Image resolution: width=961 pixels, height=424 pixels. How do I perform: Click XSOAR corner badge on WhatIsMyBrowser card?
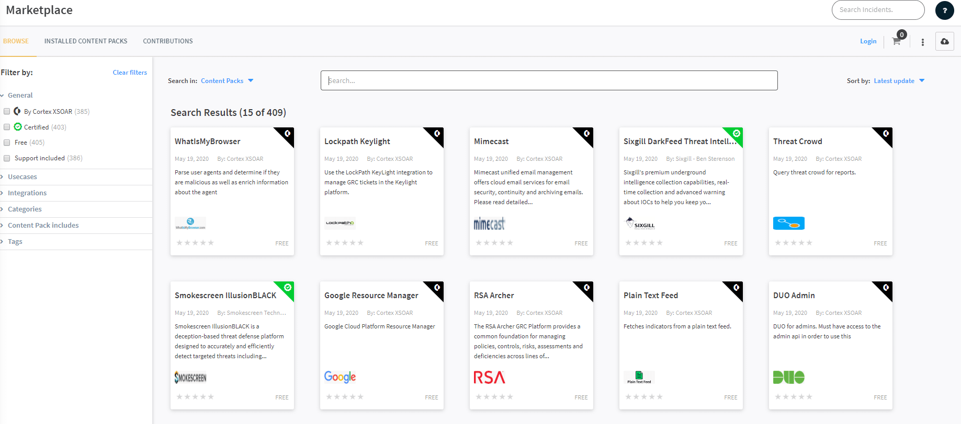coord(287,134)
